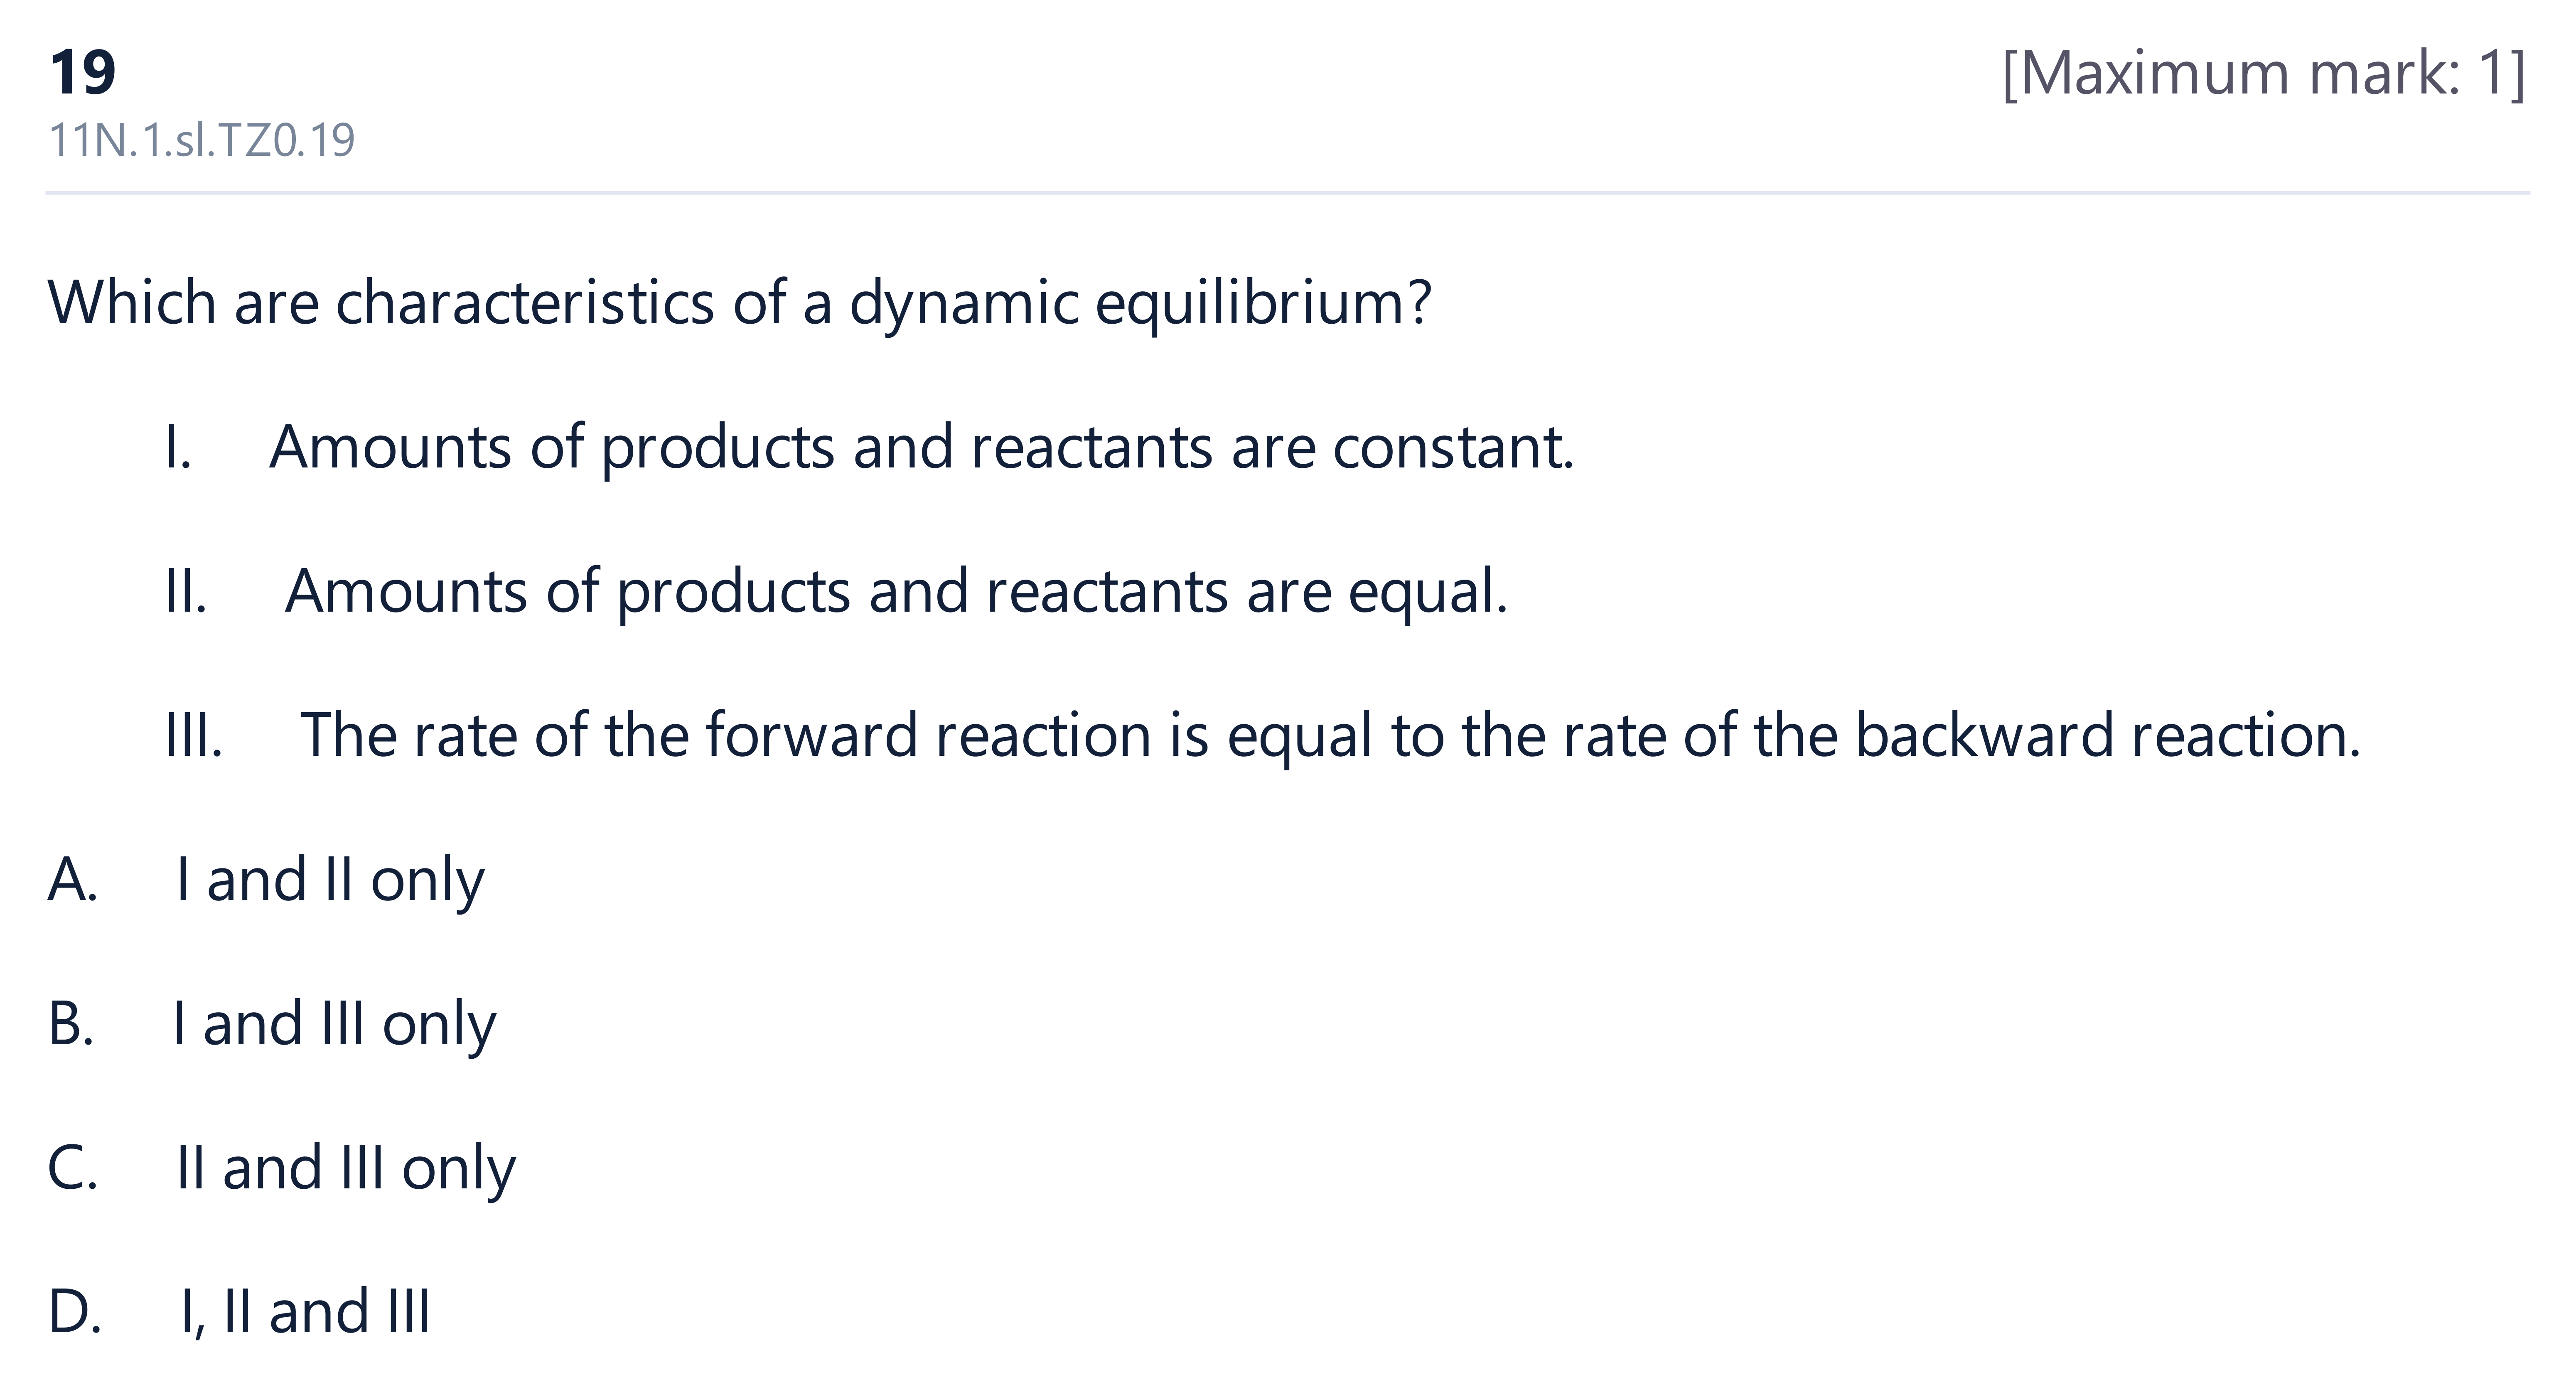
Task: Click the Roman numeral III. marker
Action: click(194, 736)
